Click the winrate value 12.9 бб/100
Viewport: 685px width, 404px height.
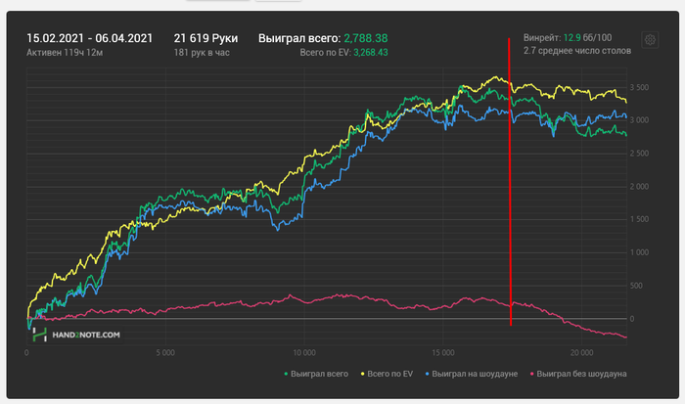[x=587, y=37]
